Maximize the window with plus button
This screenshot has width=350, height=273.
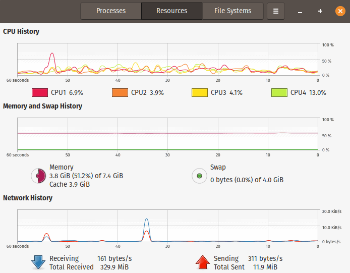[x=320, y=11]
